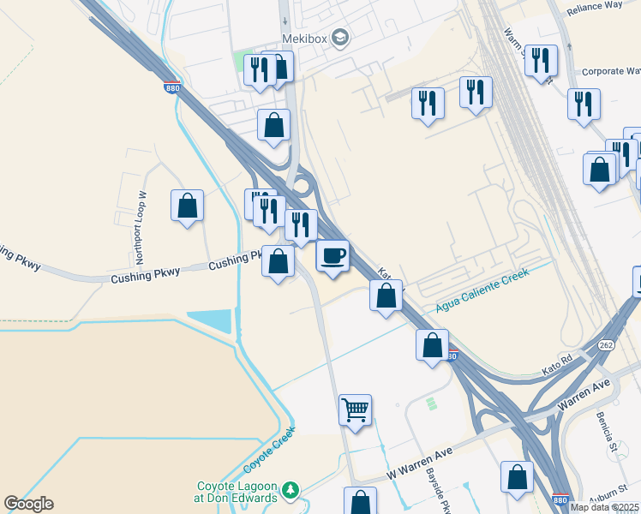Click the coffee cup cafe marker
Viewport: 641px width, 514px height.
332,259
